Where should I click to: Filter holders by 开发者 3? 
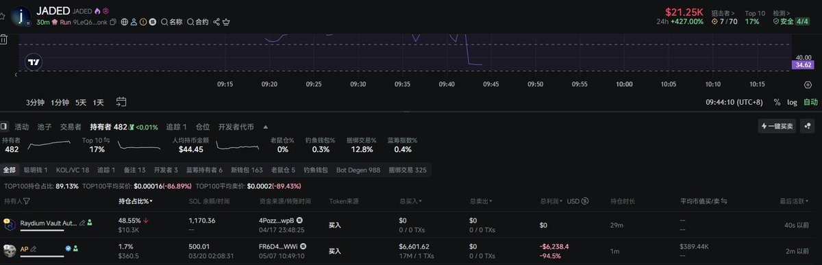(166, 169)
